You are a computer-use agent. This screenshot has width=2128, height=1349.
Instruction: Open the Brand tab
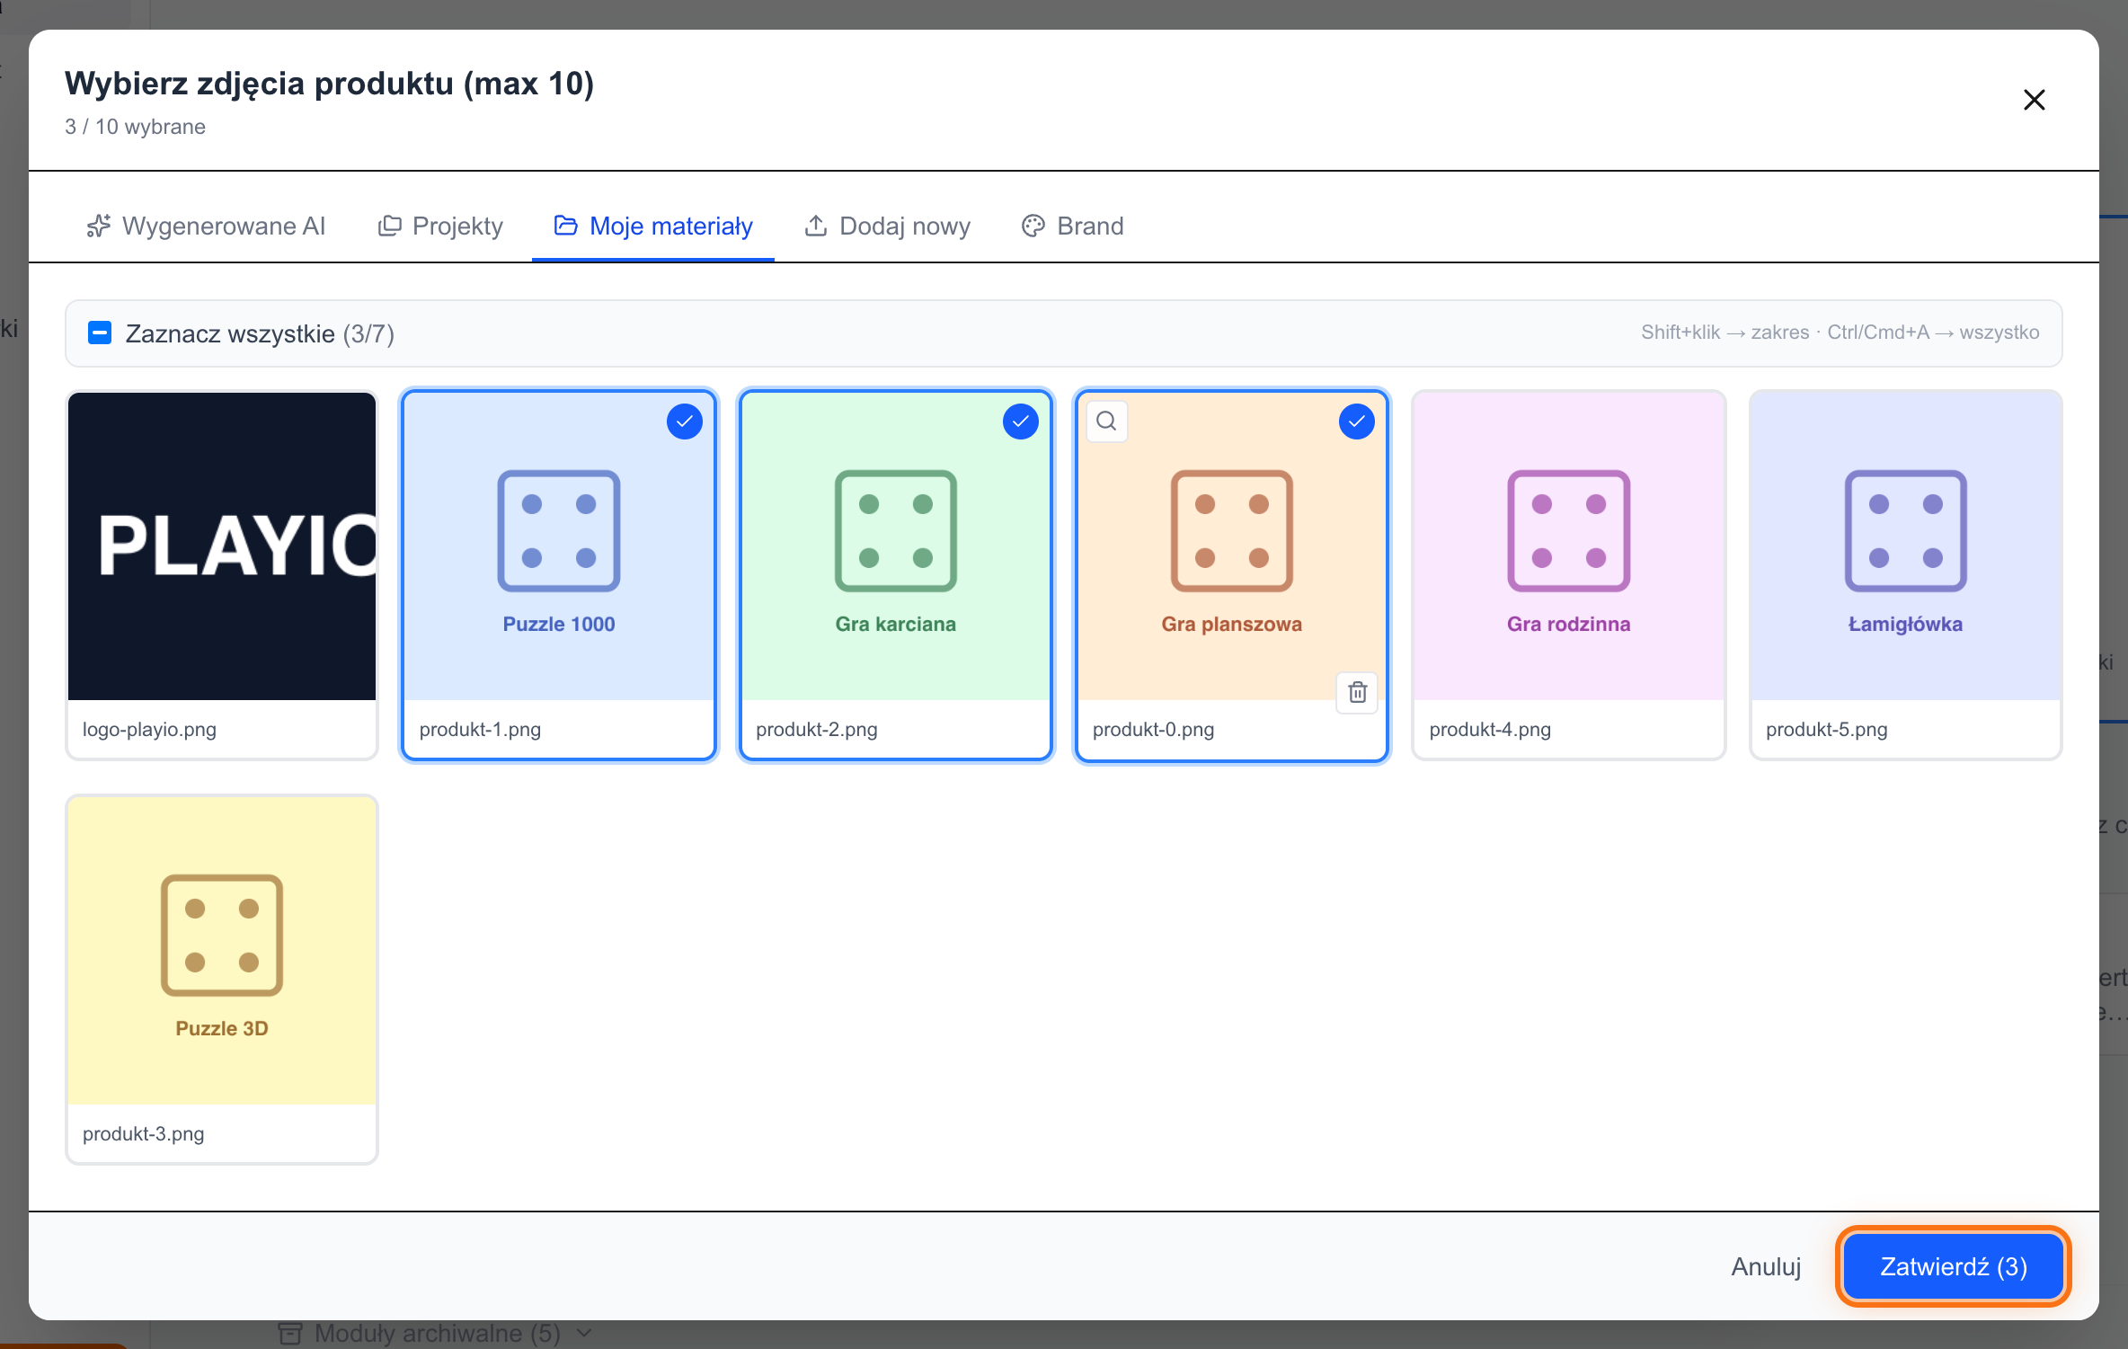pos(1073,226)
